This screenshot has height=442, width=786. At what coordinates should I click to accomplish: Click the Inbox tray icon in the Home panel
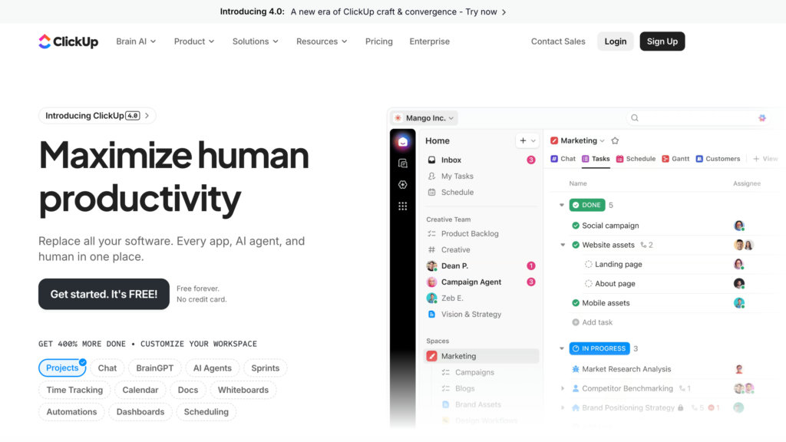tap(432, 160)
